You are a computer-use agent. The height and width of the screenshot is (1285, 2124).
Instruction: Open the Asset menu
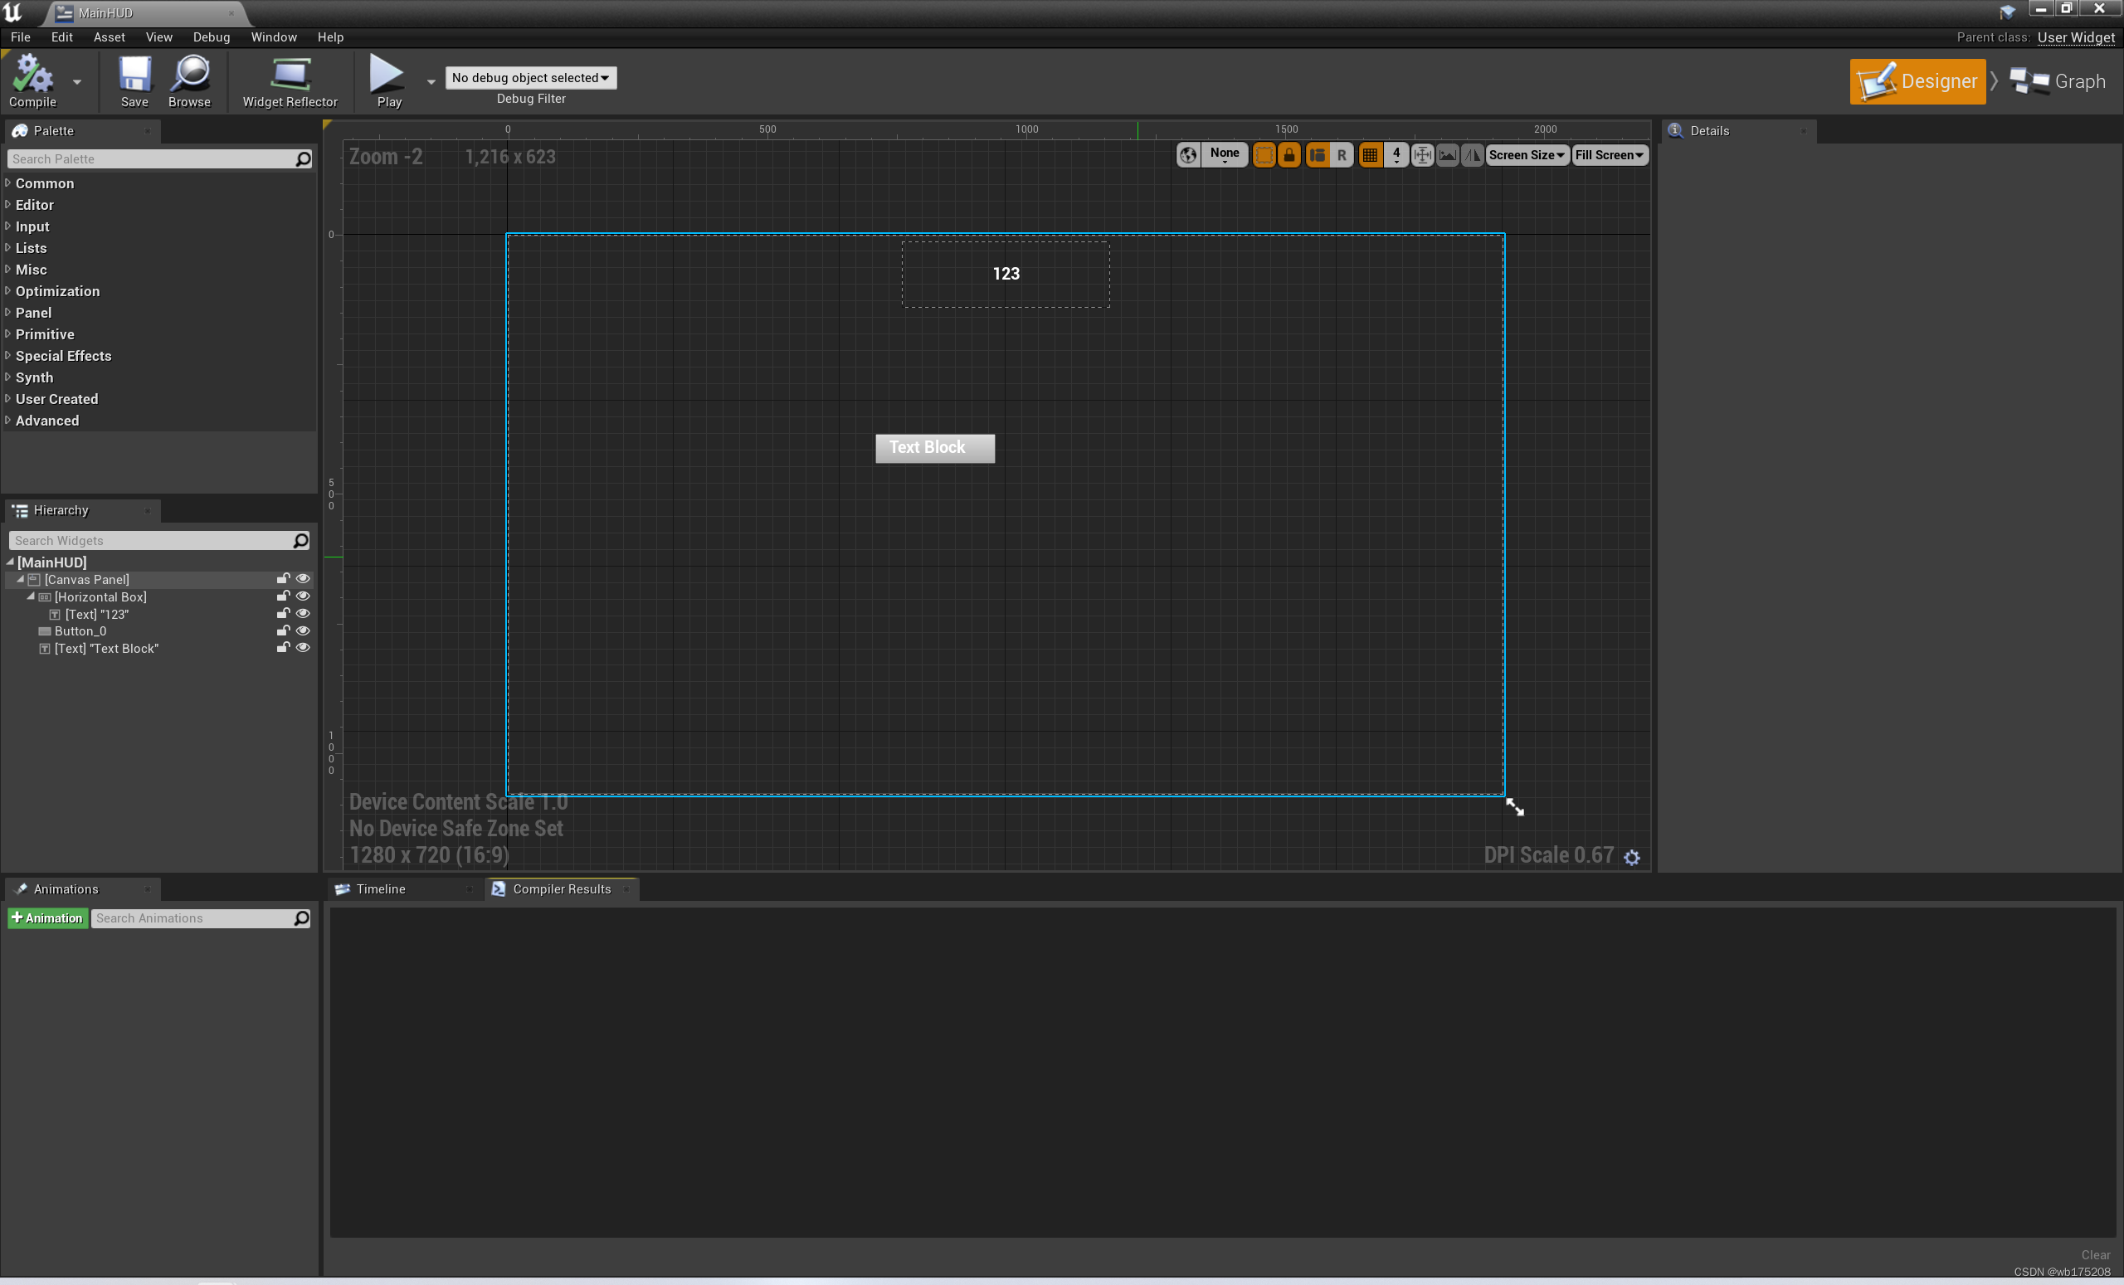tap(110, 37)
